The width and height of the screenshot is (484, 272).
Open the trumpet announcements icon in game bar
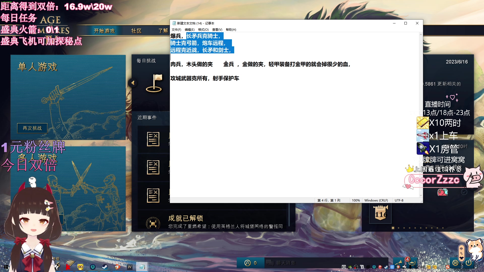coord(398,263)
